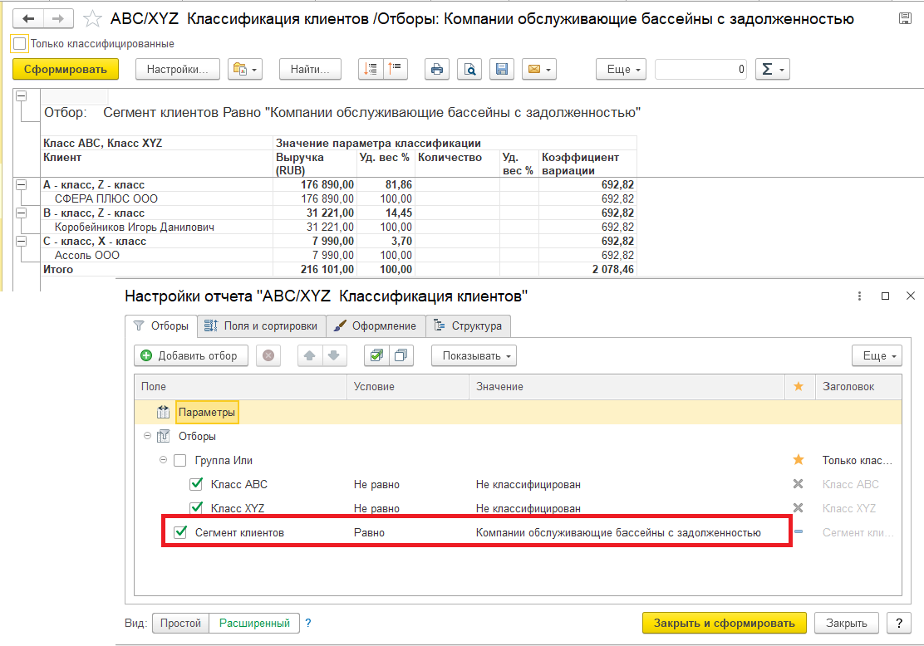Uncheck the 'Класс ABC' filter

pyautogui.click(x=196, y=484)
